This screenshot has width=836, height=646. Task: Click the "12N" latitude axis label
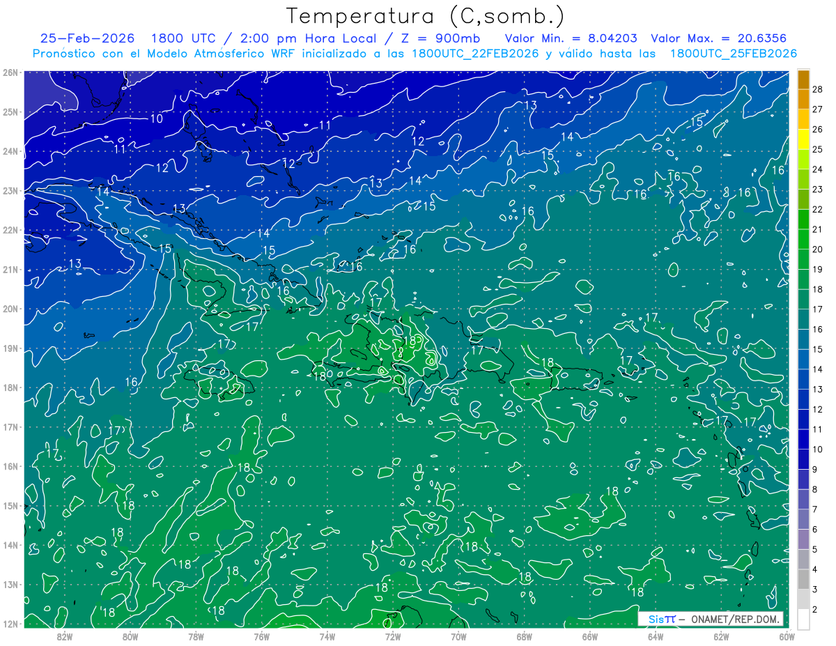[x=10, y=624]
